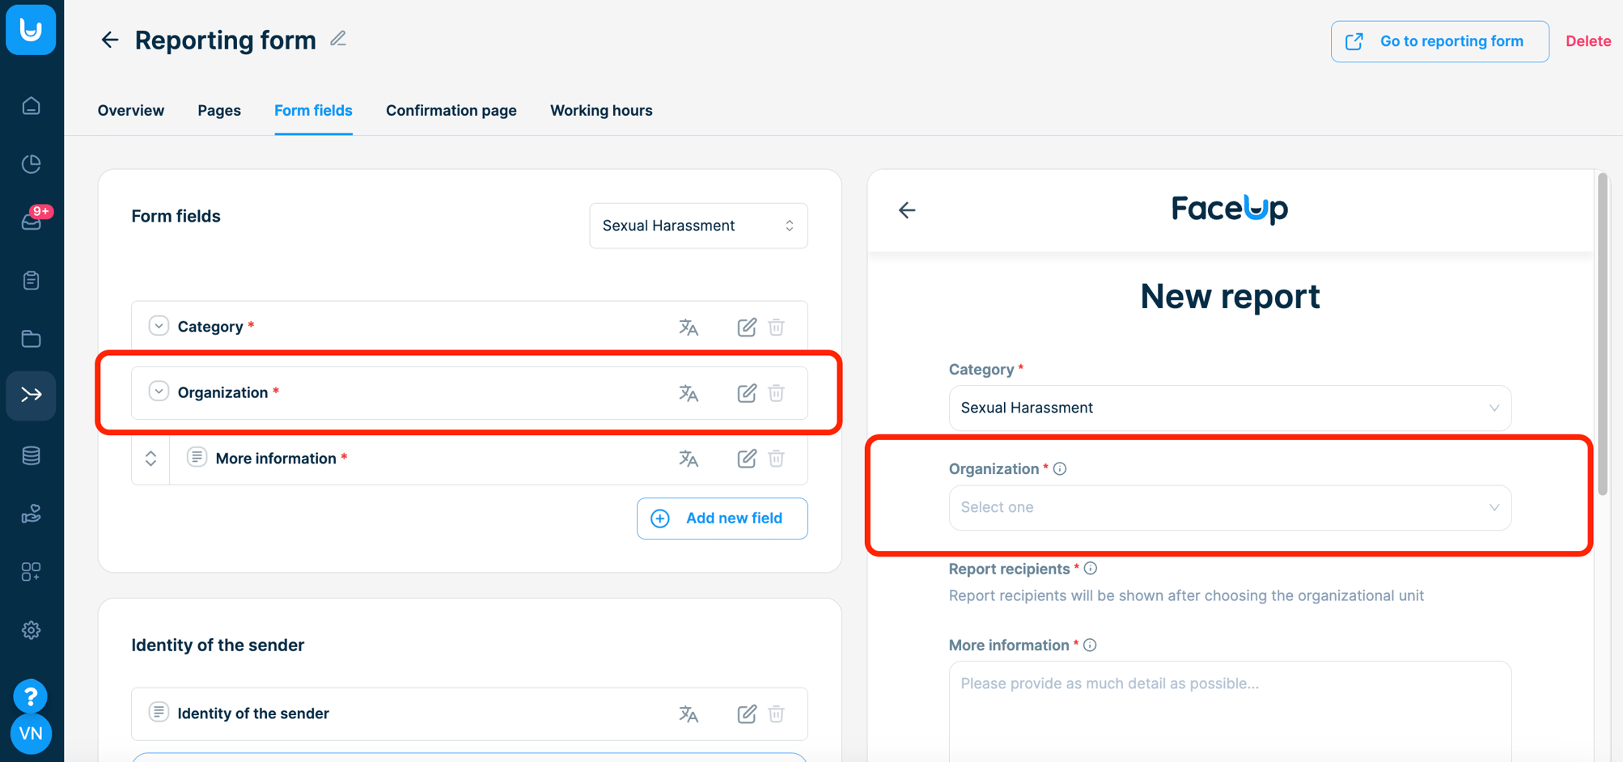Click the FaceUp logo in sidebar

click(31, 30)
